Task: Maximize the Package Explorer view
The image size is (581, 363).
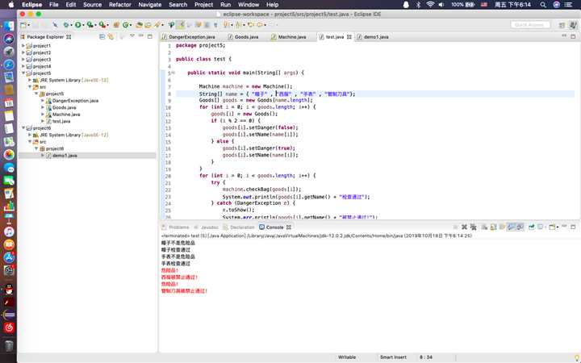Action: (x=150, y=36)
